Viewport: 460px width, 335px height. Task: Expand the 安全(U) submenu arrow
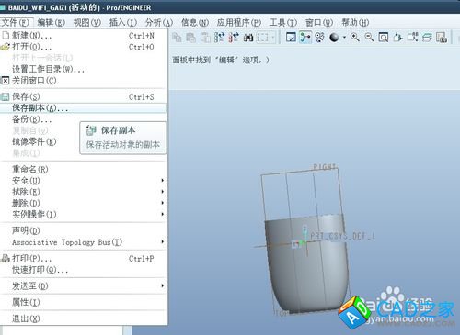pyautogui.click(x=163, y=181)
